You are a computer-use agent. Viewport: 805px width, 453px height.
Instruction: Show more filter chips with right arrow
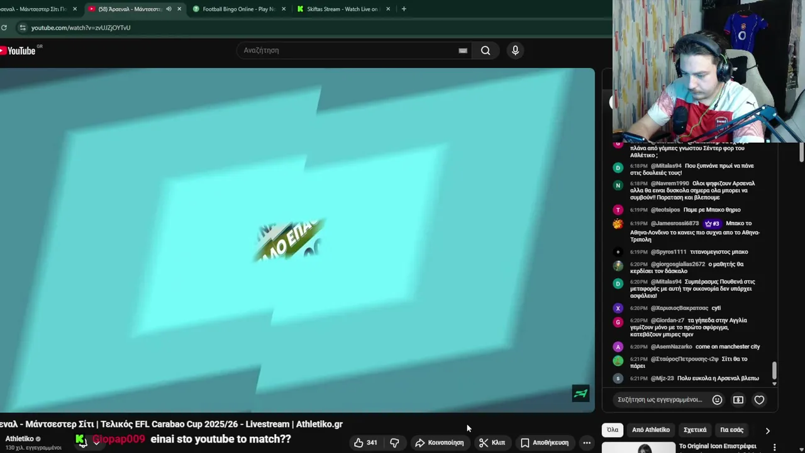(x=767, y=430)
